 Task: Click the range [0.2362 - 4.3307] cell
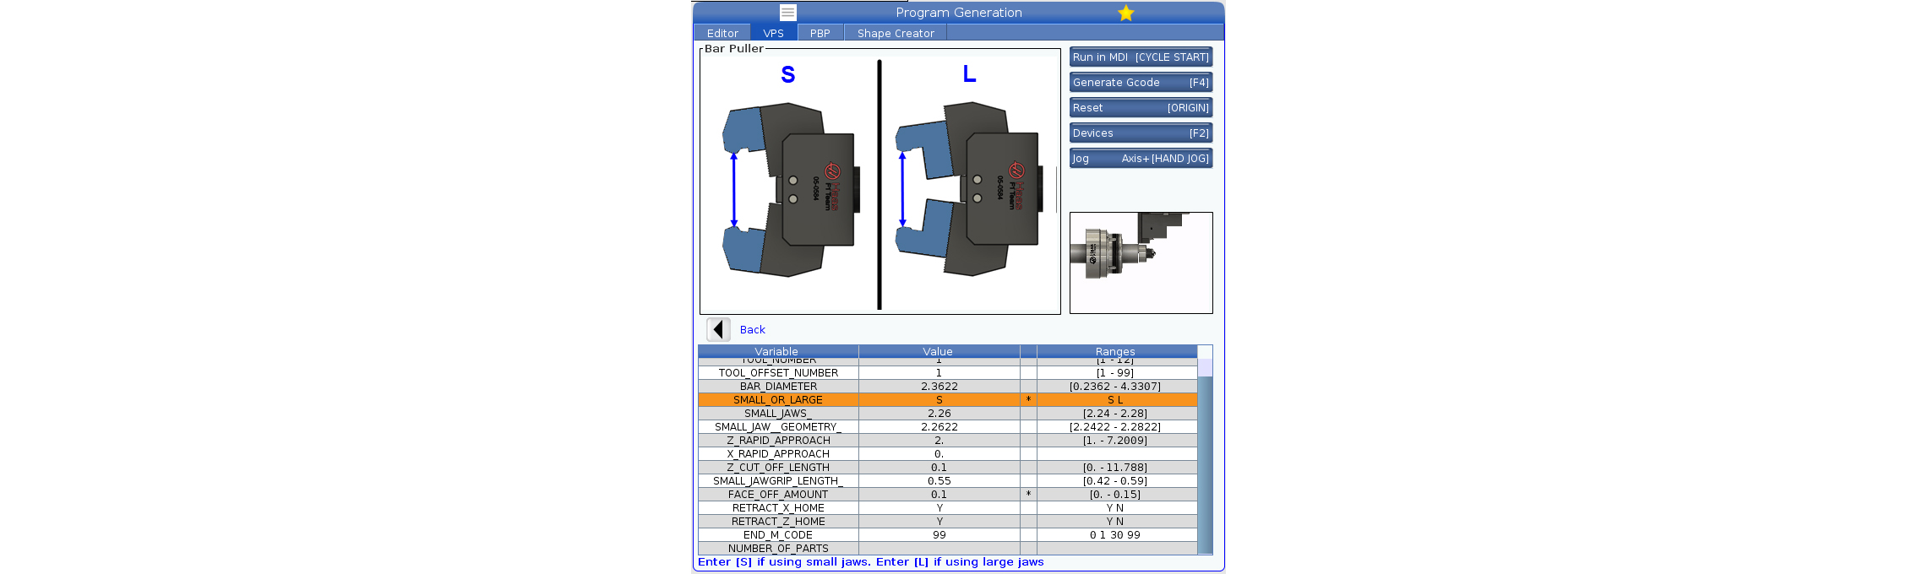click(1116, 387)
